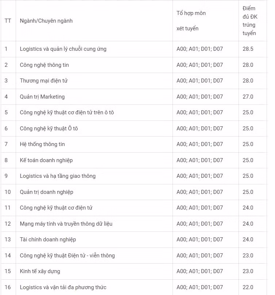Image resolution: width=275 pixels, height=295 pixels.
Task: Click 'Kế toán doanh nghiệp' major name
Action: coord(46,160)
